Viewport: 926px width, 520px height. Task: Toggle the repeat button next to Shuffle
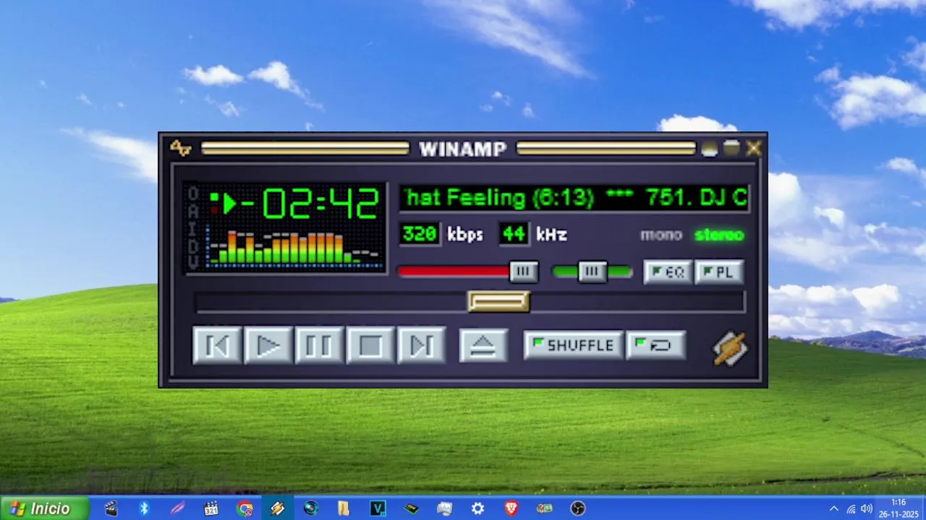[x=655, y=345]
